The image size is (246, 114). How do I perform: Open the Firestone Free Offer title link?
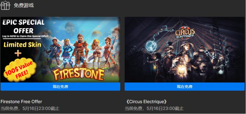point(21,102)
